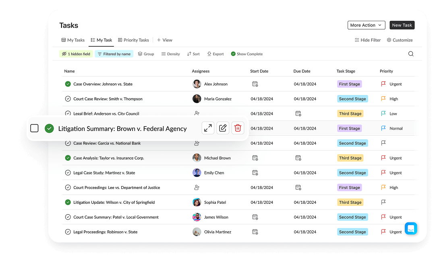Switch to the My Tasks tab
Image resolution: width=443 pixels, height=265 pixels.
point(73,40)
